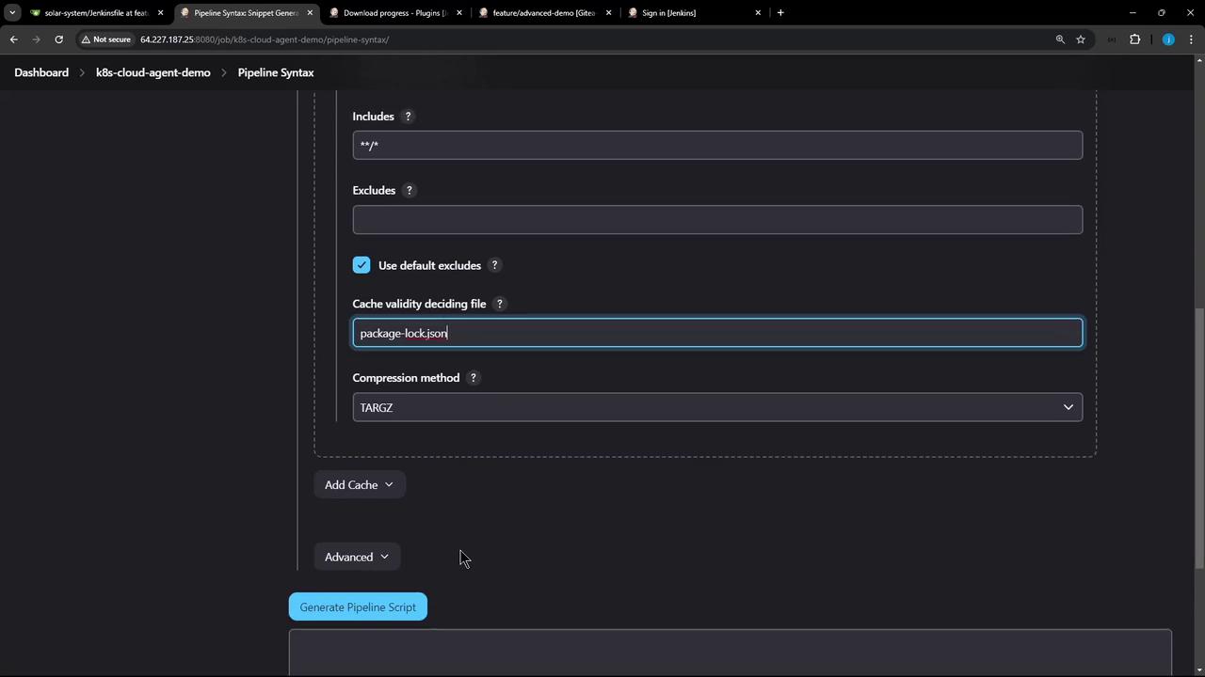Open browser extensions puzzle icon

[x=1134, y=39]
